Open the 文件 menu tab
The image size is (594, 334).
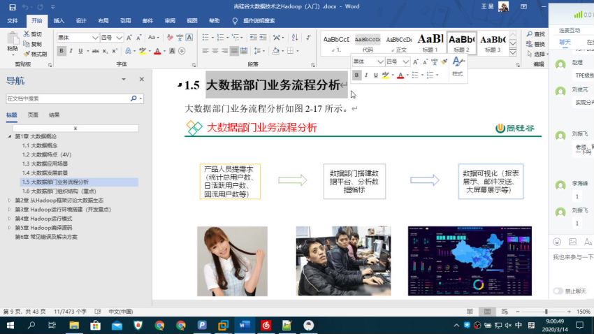tap(13, 21)
